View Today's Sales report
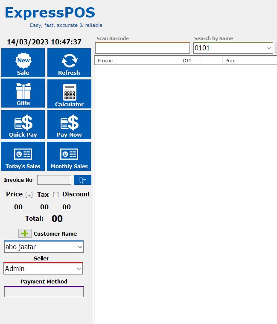This screenshot has height=324, width=277. tap(23, 156)
